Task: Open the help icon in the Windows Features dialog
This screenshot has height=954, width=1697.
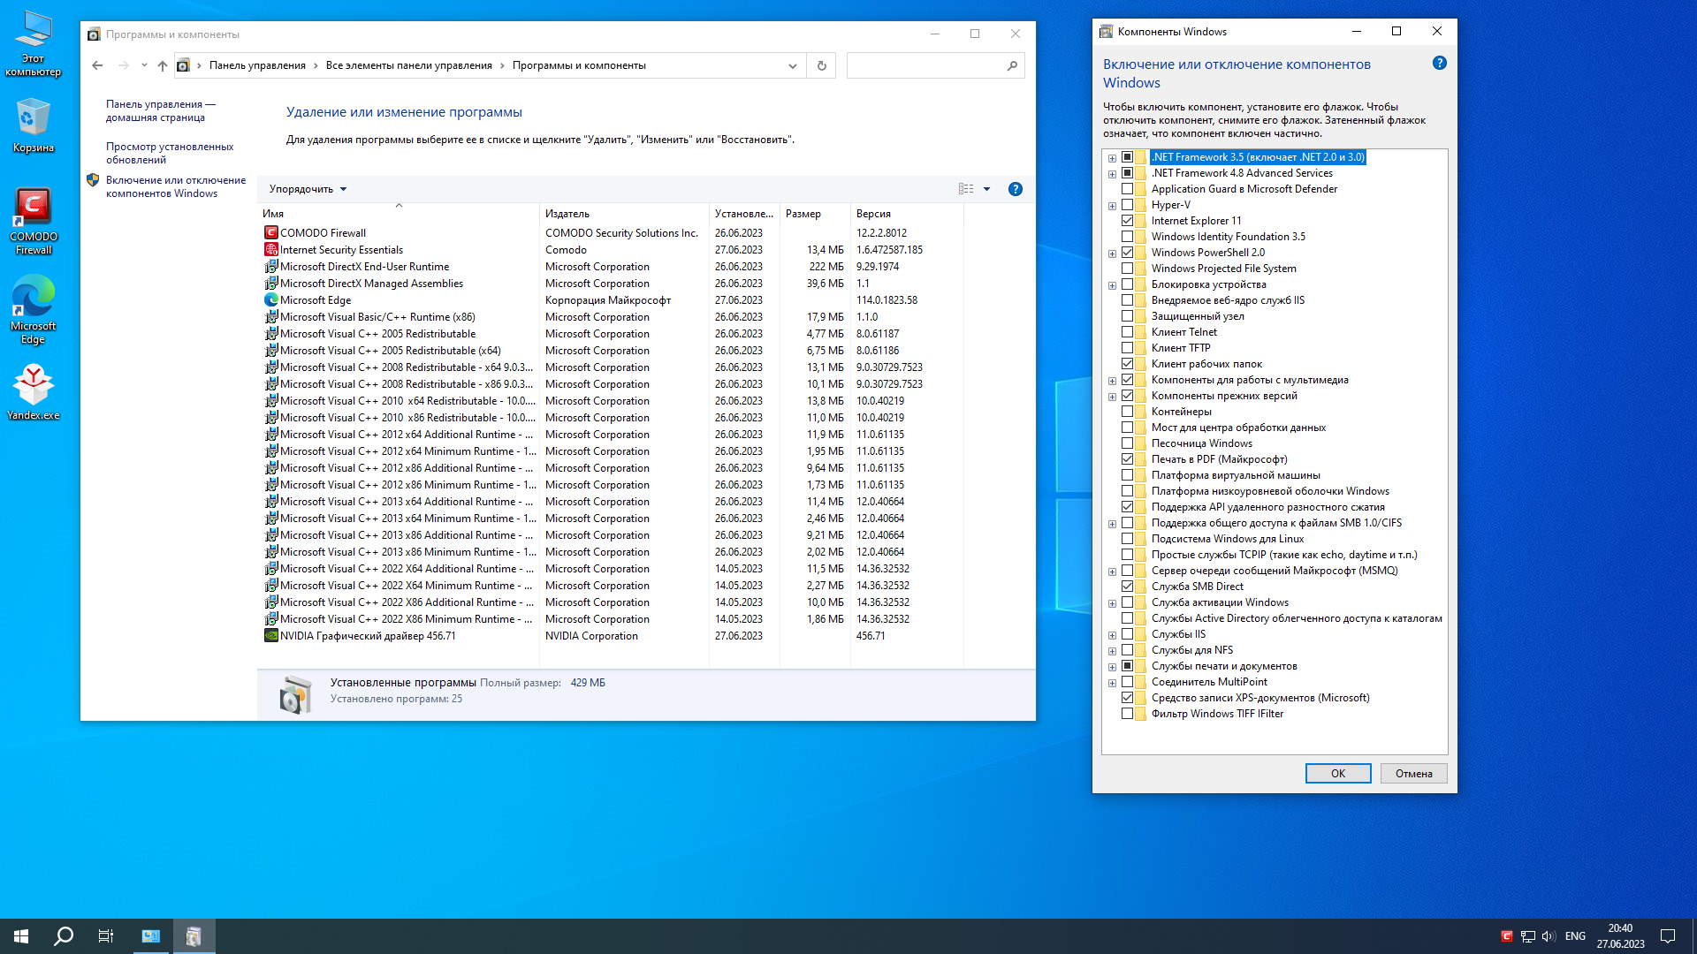Action: (x=1439, y=64)
